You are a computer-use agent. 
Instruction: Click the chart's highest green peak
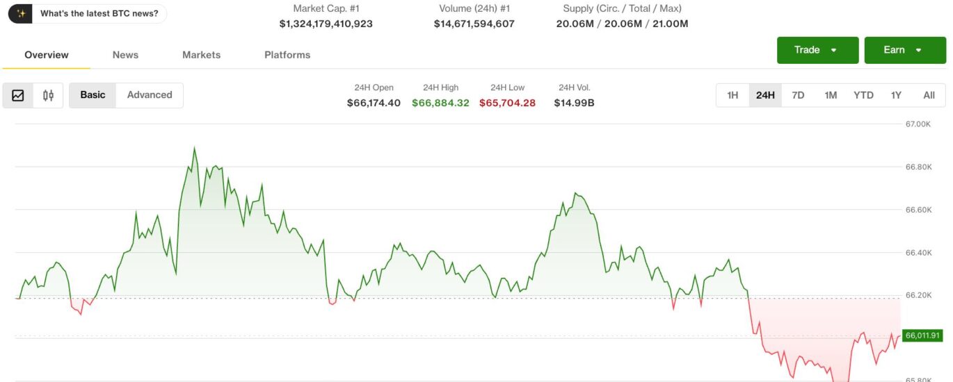click(x=194, y=148)
